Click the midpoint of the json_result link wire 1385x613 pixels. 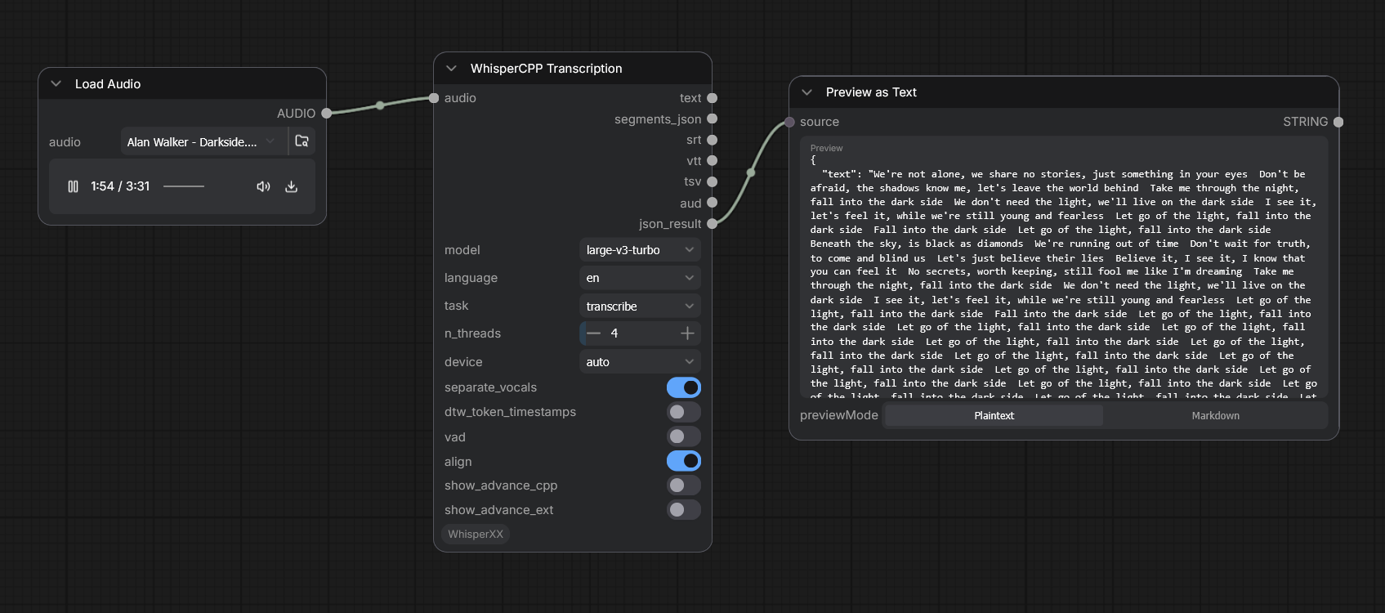(x=751, y=172)
